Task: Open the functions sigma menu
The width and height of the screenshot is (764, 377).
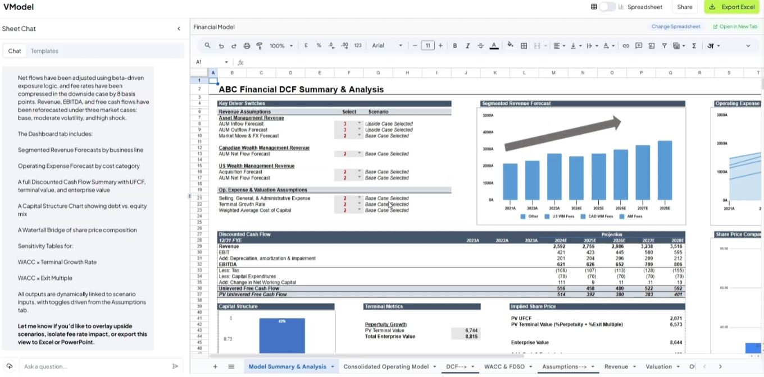Action: (694, 46)
